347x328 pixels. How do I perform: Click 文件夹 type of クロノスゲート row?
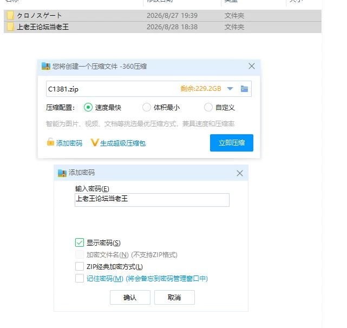(x=234, y=16)
